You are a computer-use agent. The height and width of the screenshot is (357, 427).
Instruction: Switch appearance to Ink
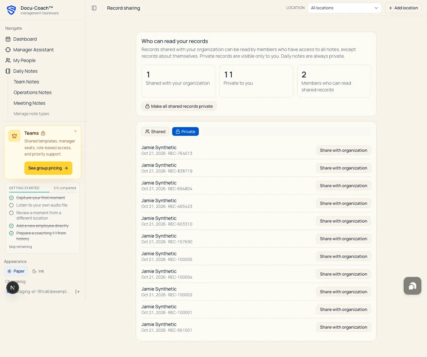(x=38, y=271)
